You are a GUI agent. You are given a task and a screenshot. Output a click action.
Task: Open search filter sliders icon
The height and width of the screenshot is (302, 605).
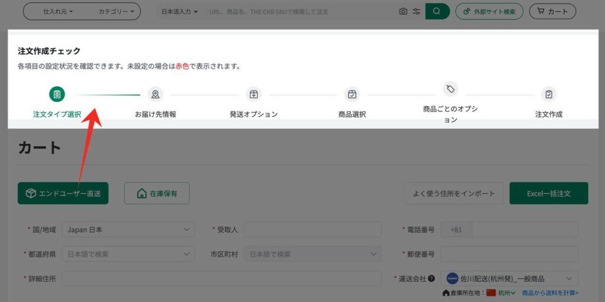click(x=417, y=12)
